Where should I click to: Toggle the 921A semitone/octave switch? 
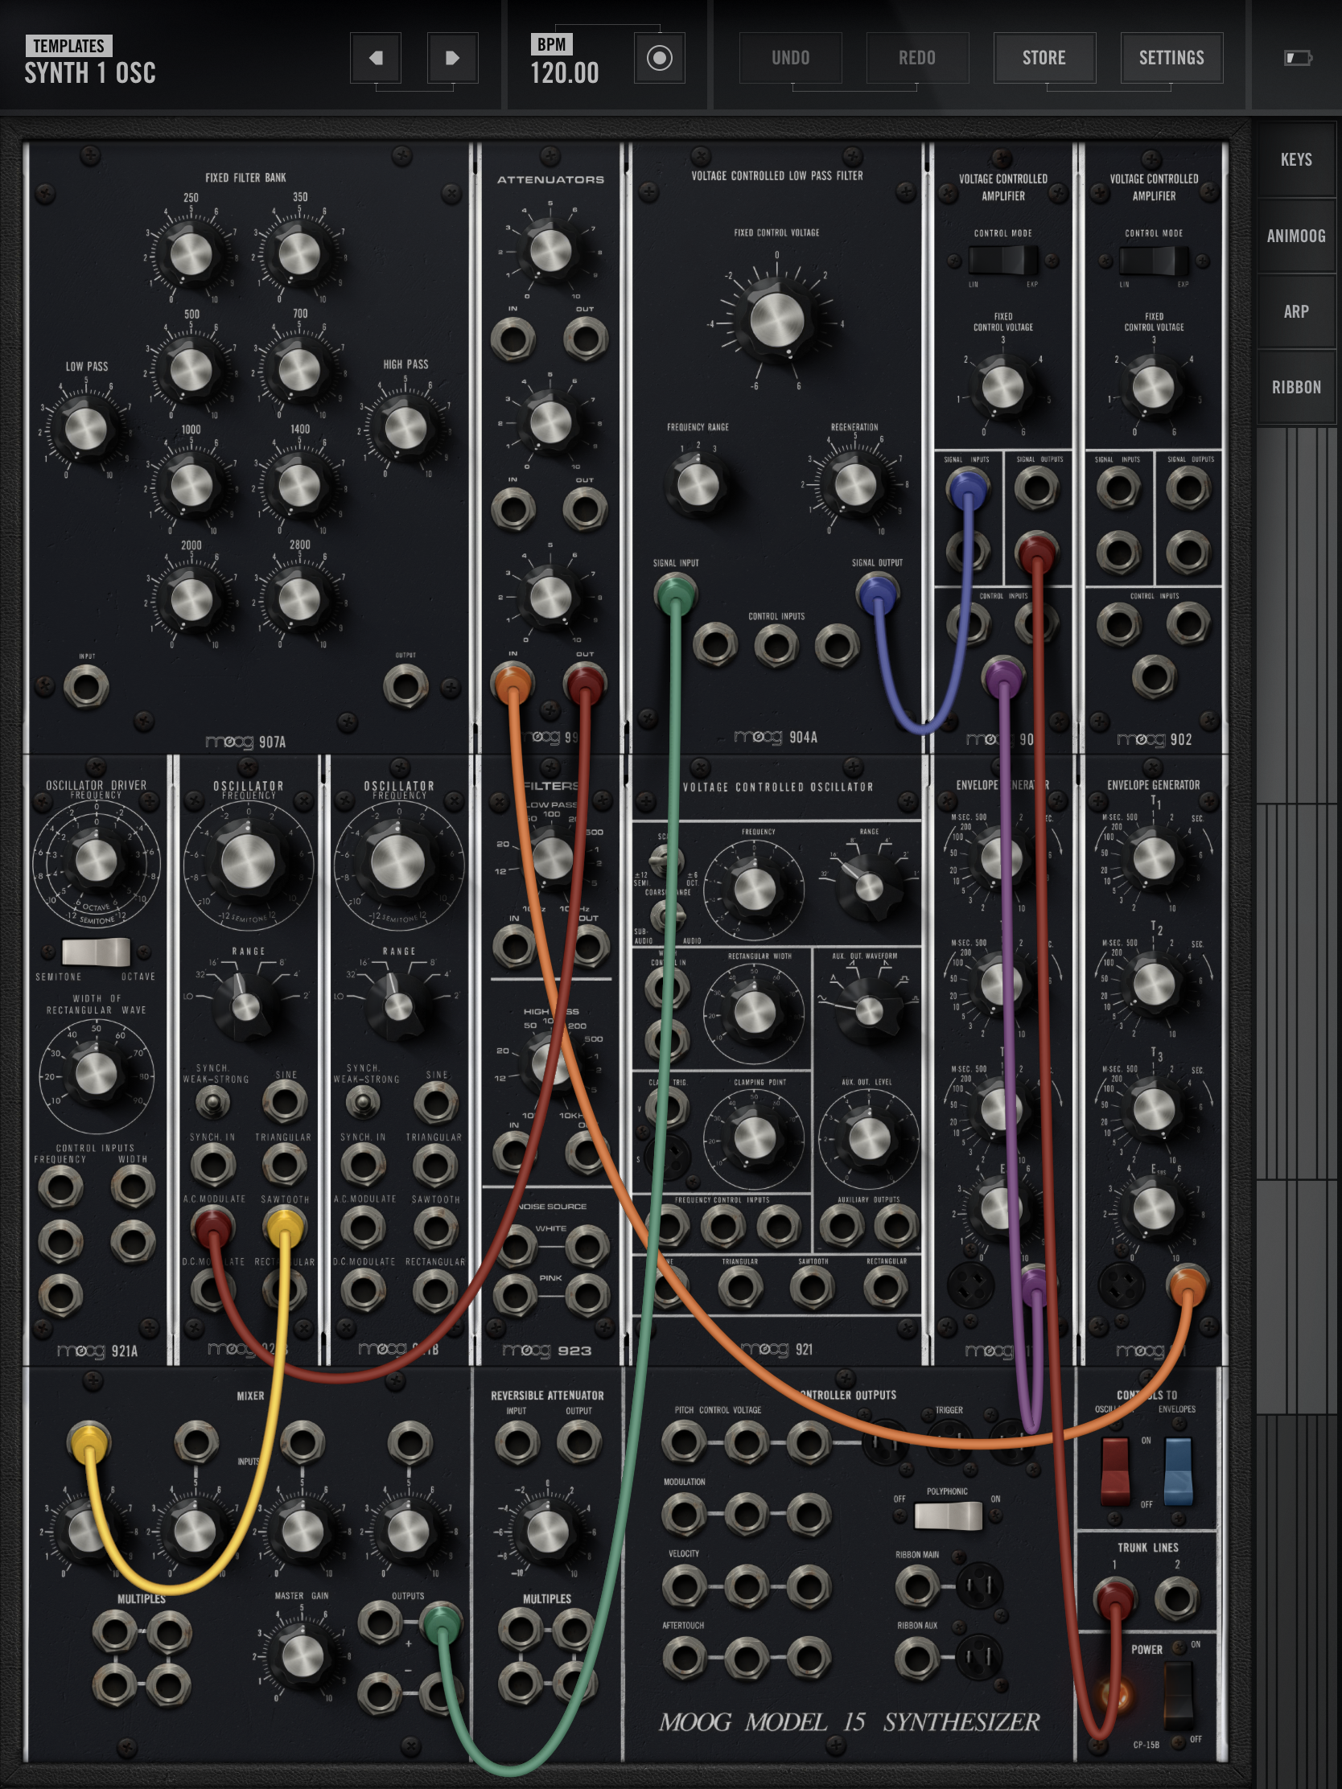click(x=97, y=952)
